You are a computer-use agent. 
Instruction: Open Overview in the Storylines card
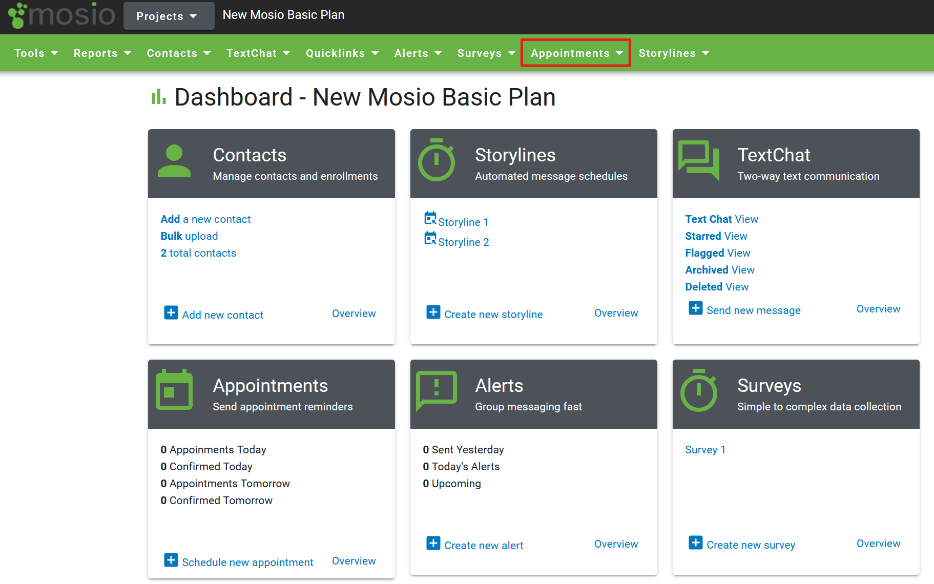pos(616,313)
